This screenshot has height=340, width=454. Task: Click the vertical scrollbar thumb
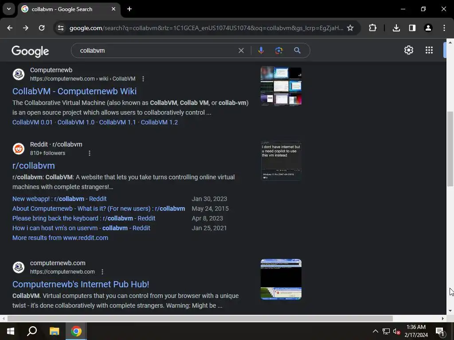tap(450, 149)
